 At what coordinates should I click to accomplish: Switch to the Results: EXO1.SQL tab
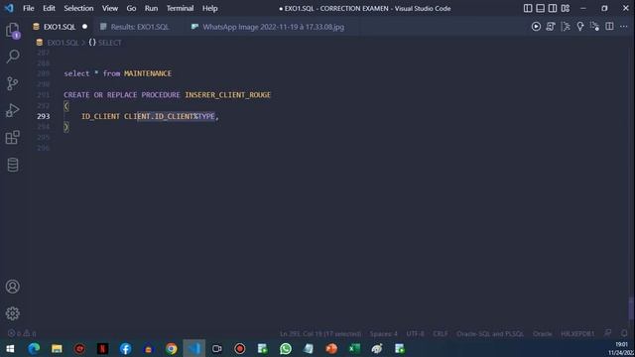click(140, 27)
